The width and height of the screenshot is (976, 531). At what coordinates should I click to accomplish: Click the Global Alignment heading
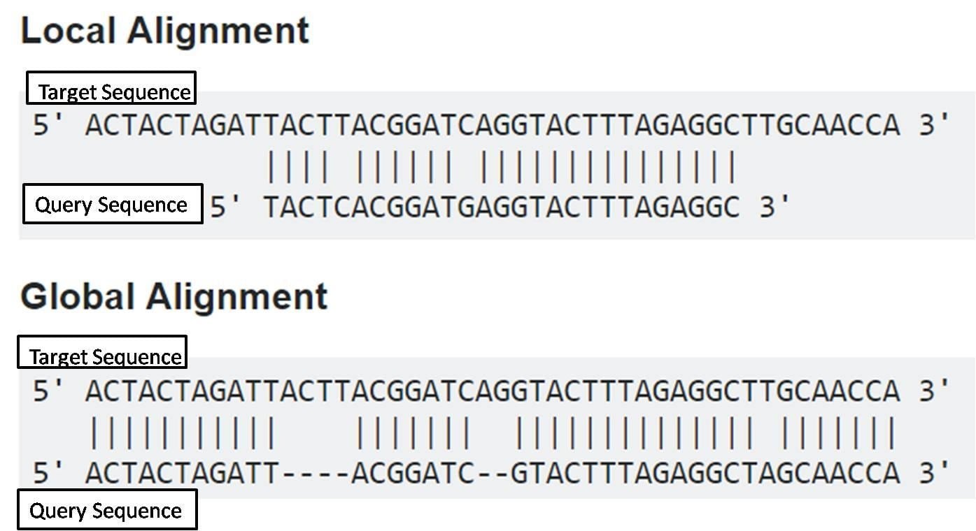tap(174, 296)
